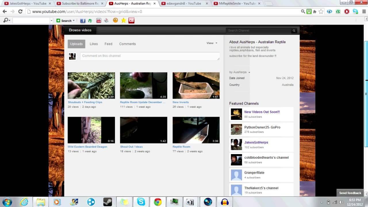Open the View dropdown on the channel

pyautogui.click(x=212, y=43)
